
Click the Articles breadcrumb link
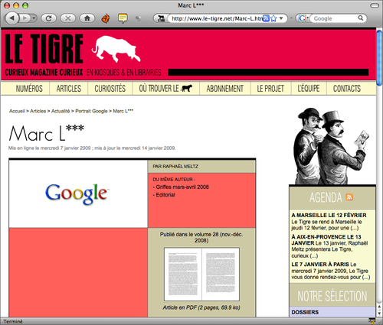click(38, 111)
